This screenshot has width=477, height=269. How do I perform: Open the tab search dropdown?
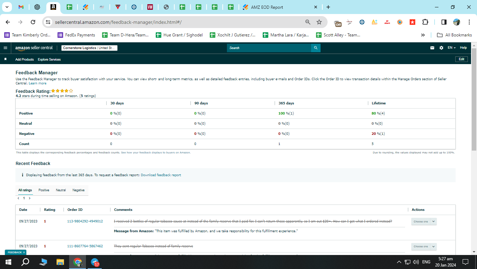pyautogui.click(x=7, y=7)
